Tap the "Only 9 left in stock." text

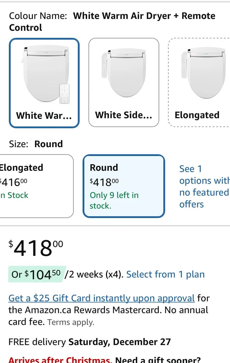click(114, 200)
